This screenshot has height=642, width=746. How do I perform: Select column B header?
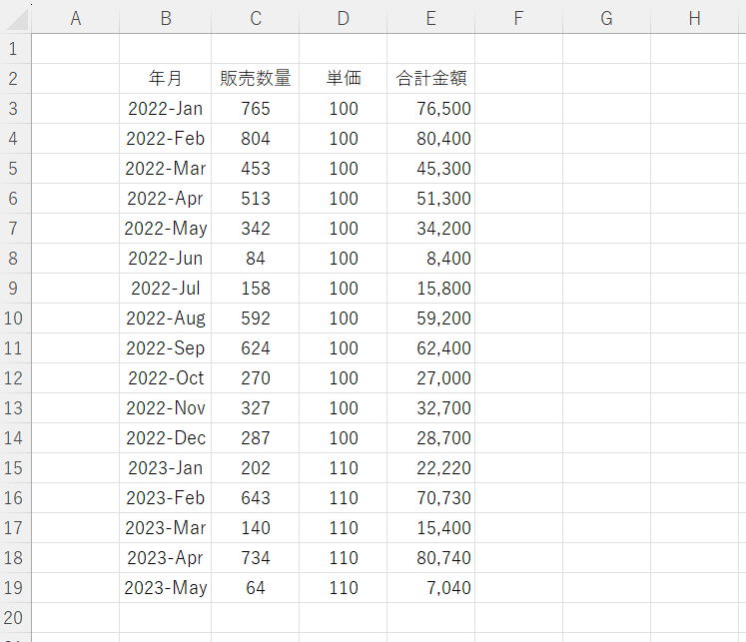tap(165, 18)
